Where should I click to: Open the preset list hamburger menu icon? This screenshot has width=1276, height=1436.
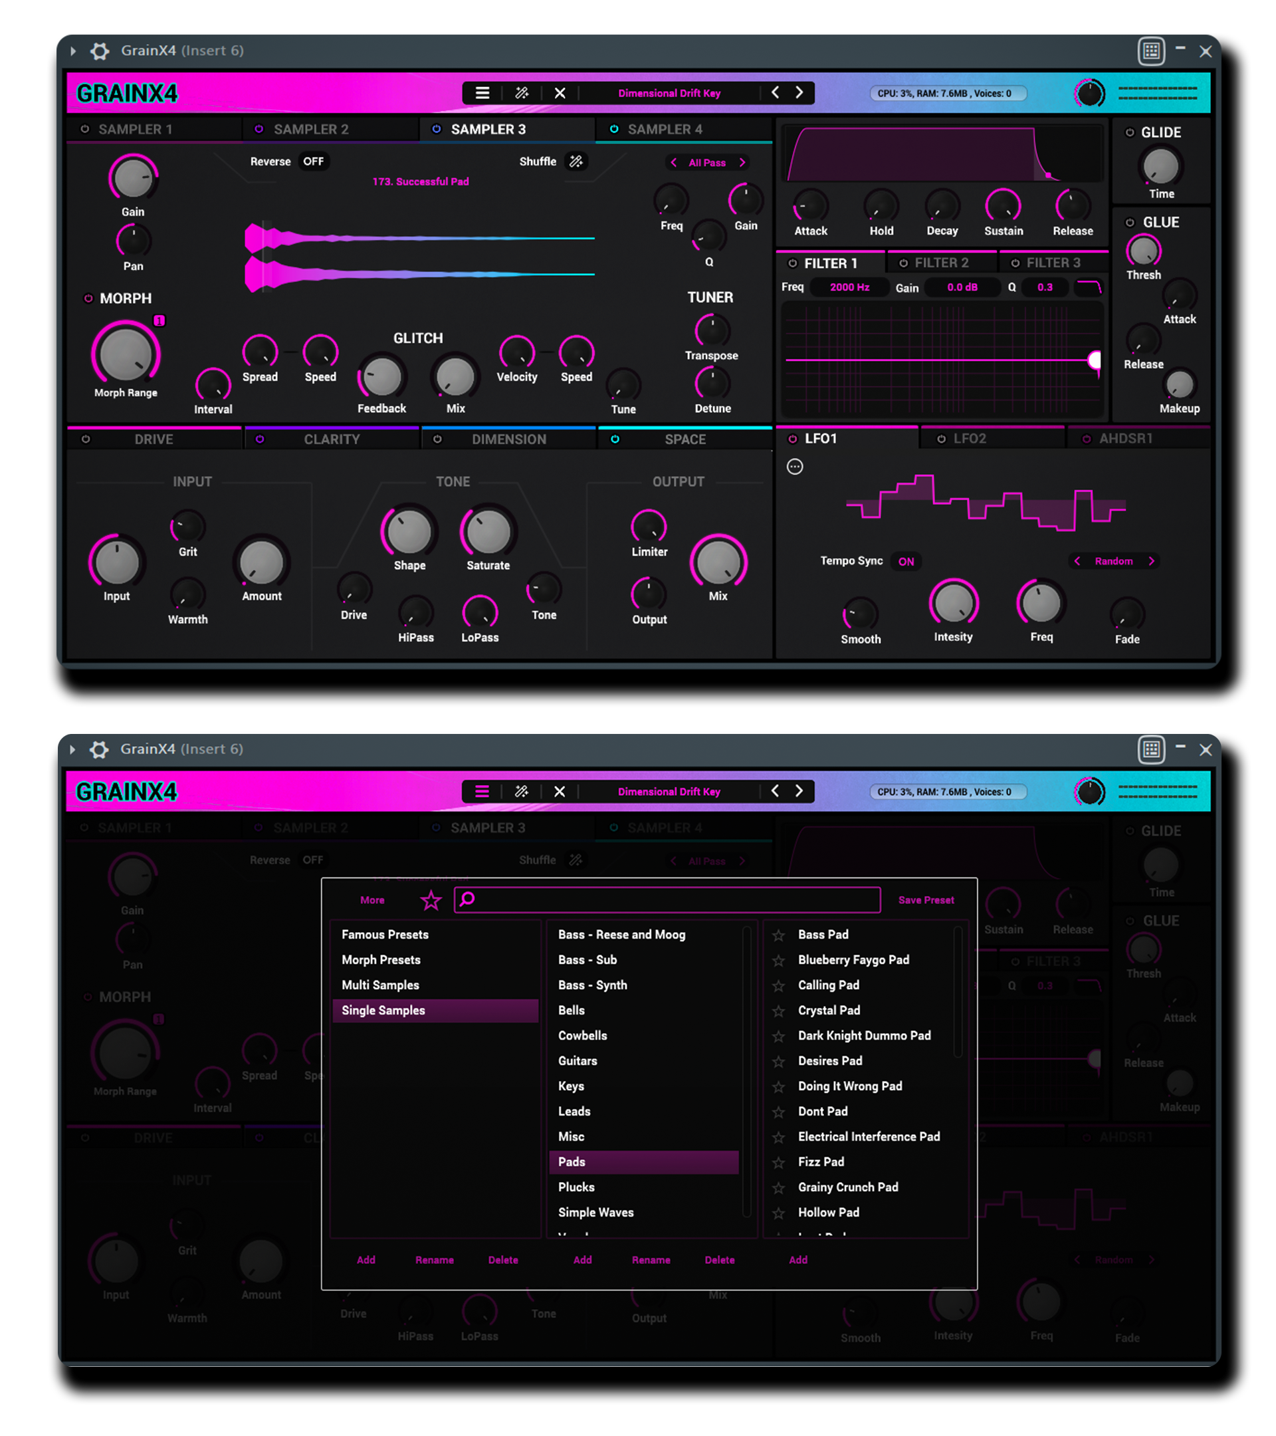click(482, 92)
